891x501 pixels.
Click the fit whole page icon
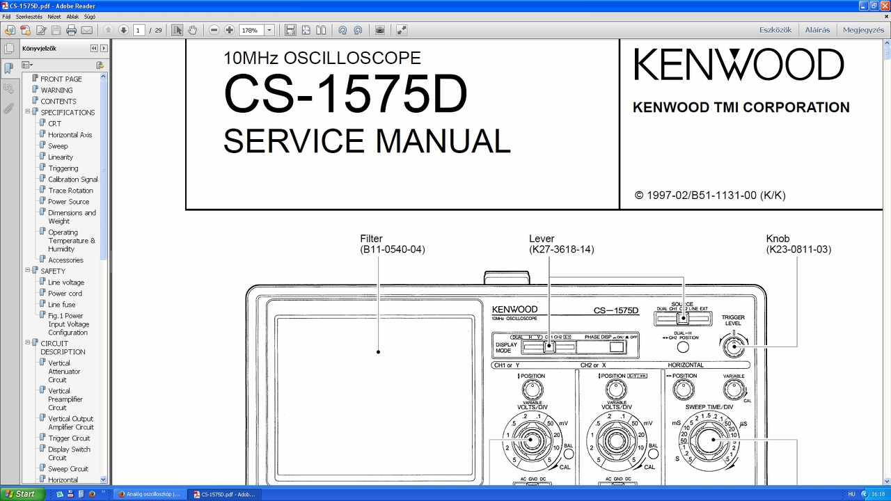click(x=306, y=30)
